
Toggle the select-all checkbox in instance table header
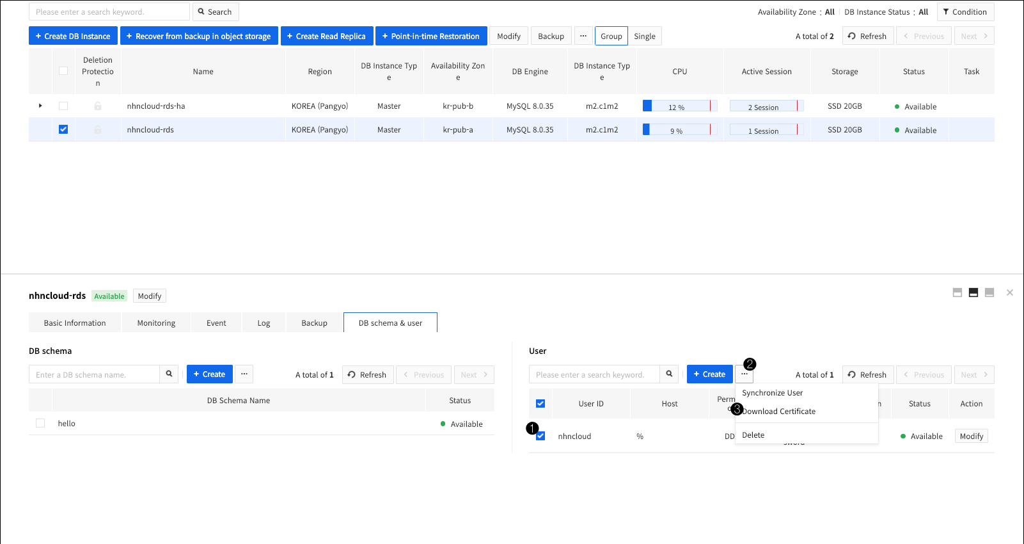point(63,71)
